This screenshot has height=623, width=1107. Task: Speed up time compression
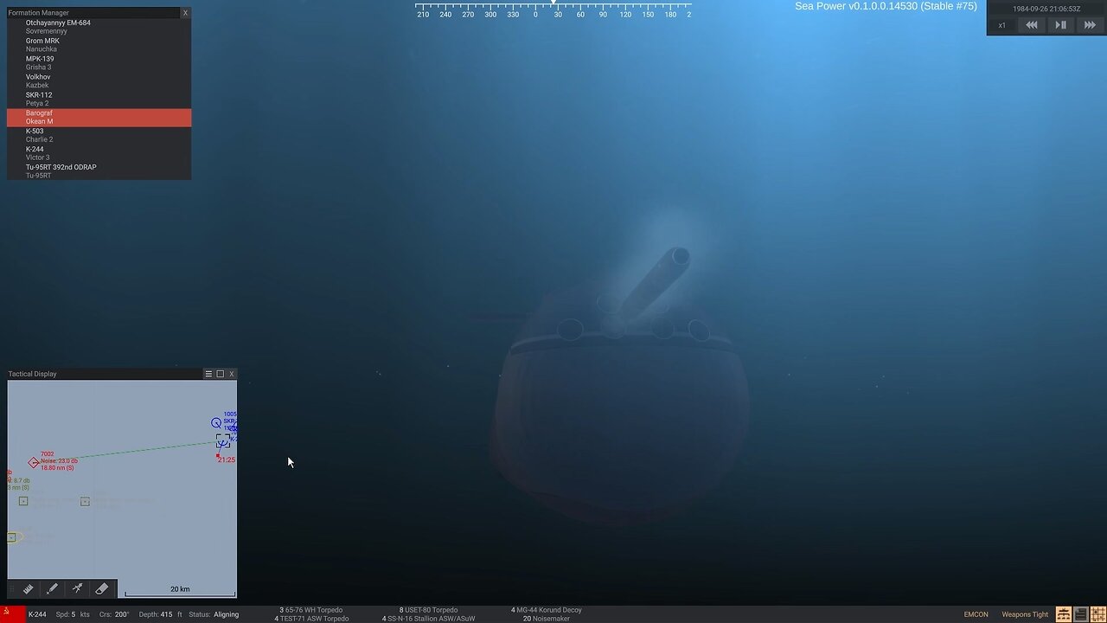click(1090, 25)
